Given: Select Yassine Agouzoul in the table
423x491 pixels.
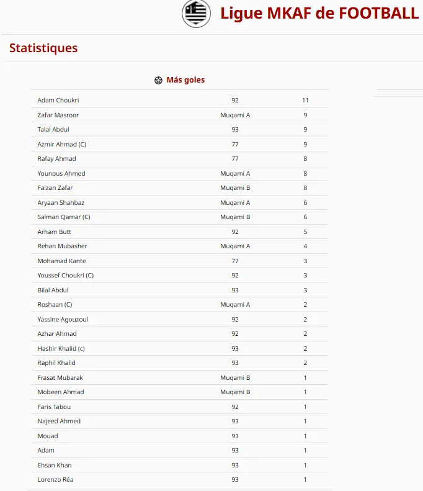Looking at the screenshot, I should pyautogui.click(x=63, y=319).
